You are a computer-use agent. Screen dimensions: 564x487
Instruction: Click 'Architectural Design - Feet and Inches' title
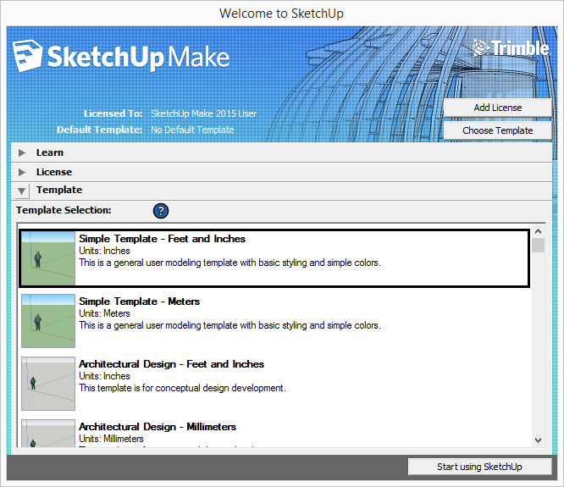pyautogui.click(x=171, y=364)
